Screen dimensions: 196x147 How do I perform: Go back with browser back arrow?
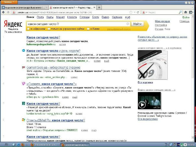click(4, 12)
